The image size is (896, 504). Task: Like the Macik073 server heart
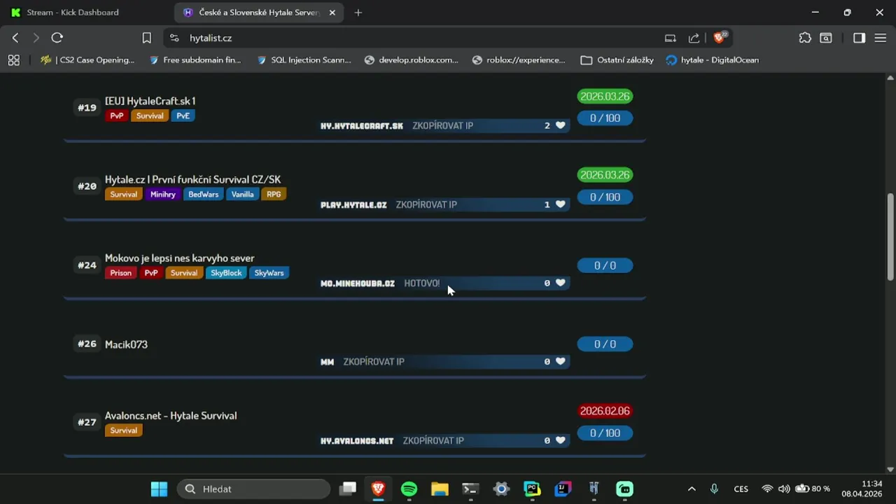tap(560, 361)
